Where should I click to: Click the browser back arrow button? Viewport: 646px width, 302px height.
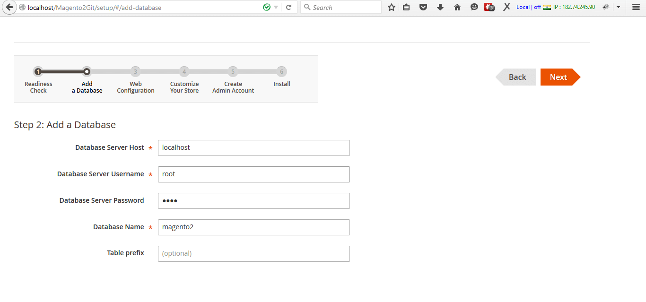(9, 7)
